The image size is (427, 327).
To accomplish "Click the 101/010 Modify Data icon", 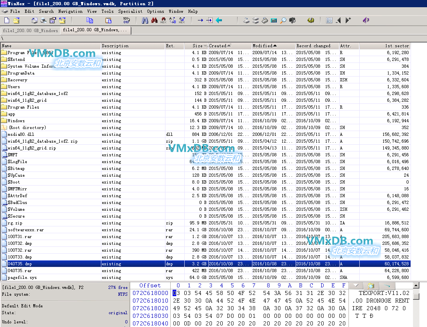I will point(126,20).
